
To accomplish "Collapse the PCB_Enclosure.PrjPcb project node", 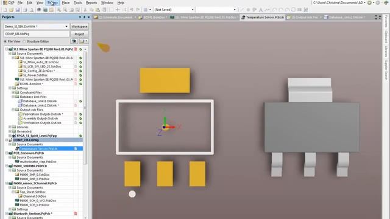I will tap(7, 153).
